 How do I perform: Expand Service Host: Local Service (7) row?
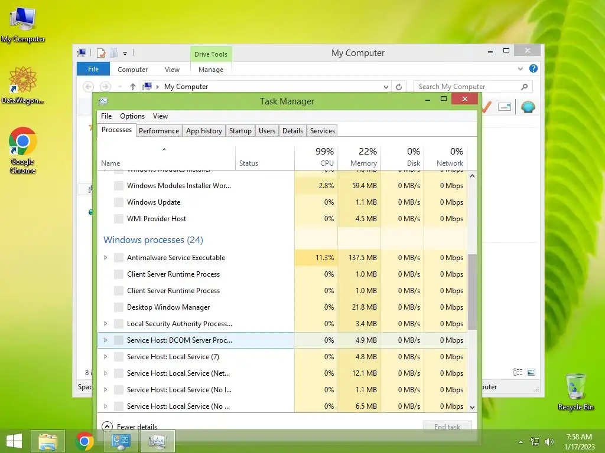(x=105, y=357)
